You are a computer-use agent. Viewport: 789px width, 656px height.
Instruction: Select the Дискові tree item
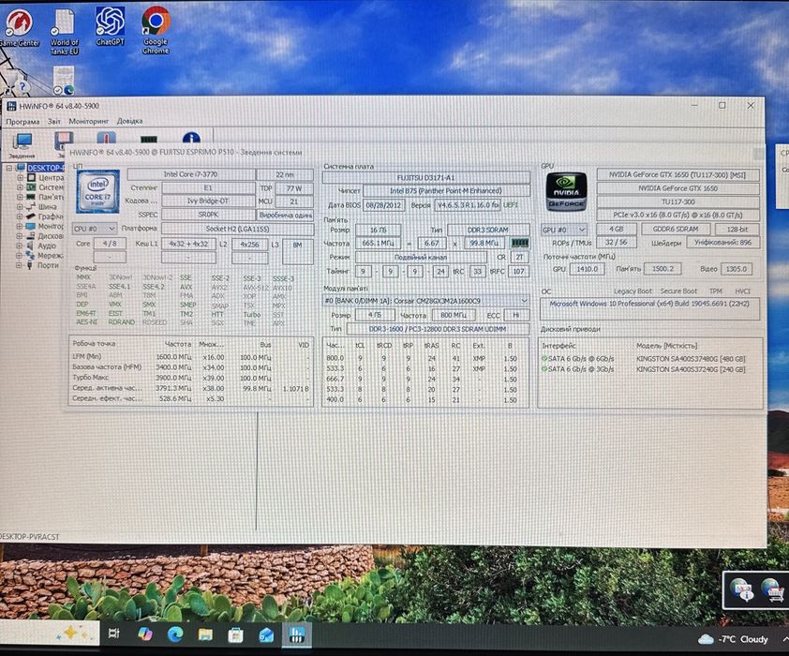[x=51, y=236]
